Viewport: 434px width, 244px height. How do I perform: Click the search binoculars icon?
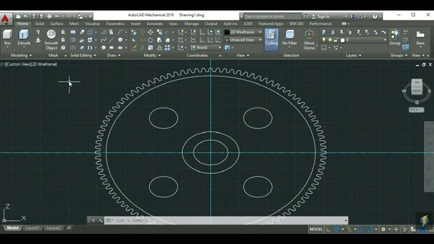pos(306,16)
